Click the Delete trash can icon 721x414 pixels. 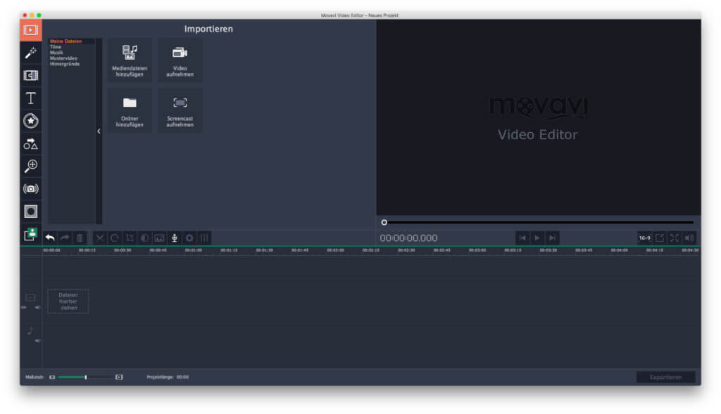pyautogui.click(x=80, y=238)
